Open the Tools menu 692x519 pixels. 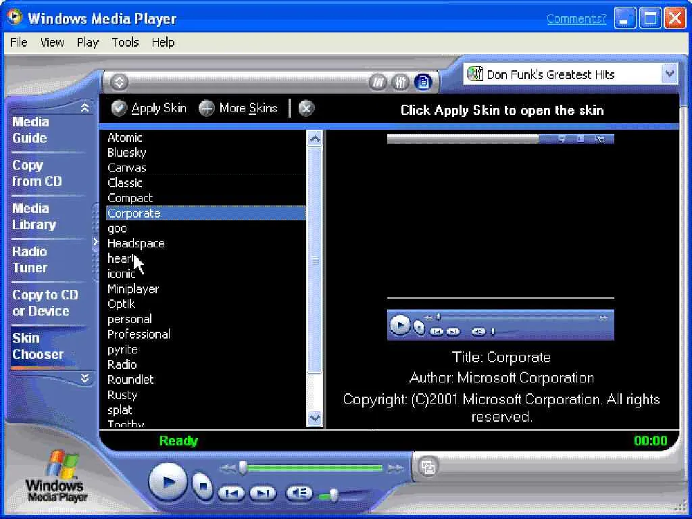click(x=125, y=43)
